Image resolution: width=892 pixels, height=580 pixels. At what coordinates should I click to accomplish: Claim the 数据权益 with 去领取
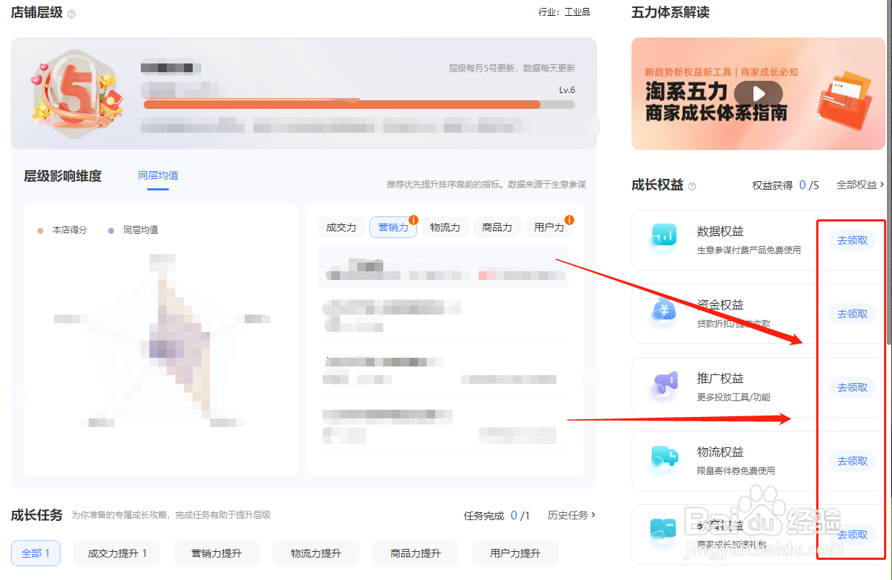[x=852, y=240]
